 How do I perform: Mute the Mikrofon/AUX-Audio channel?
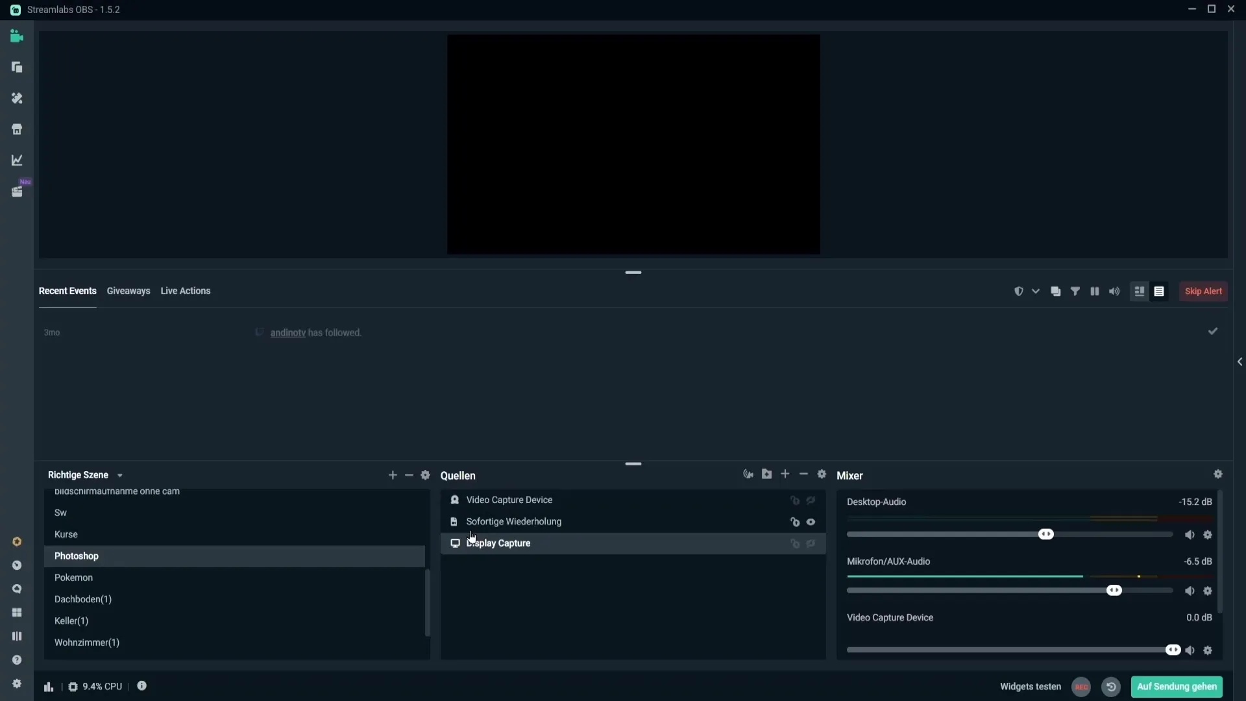tap(1189, 591)
